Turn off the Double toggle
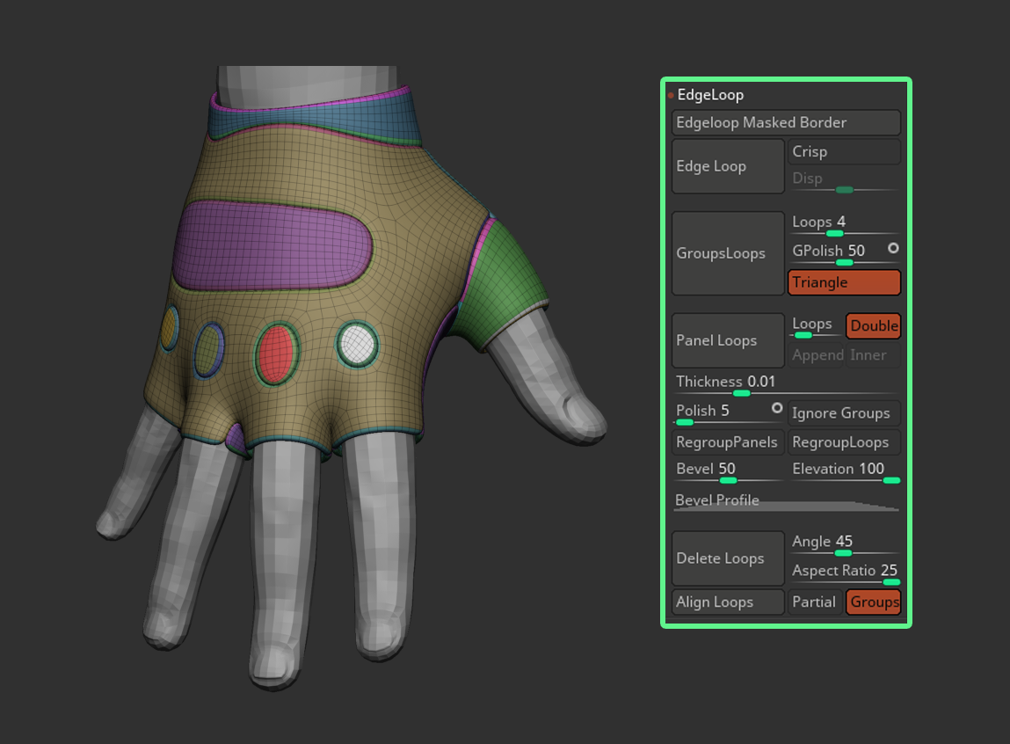 pyautogui.click(x=873, y=326)
